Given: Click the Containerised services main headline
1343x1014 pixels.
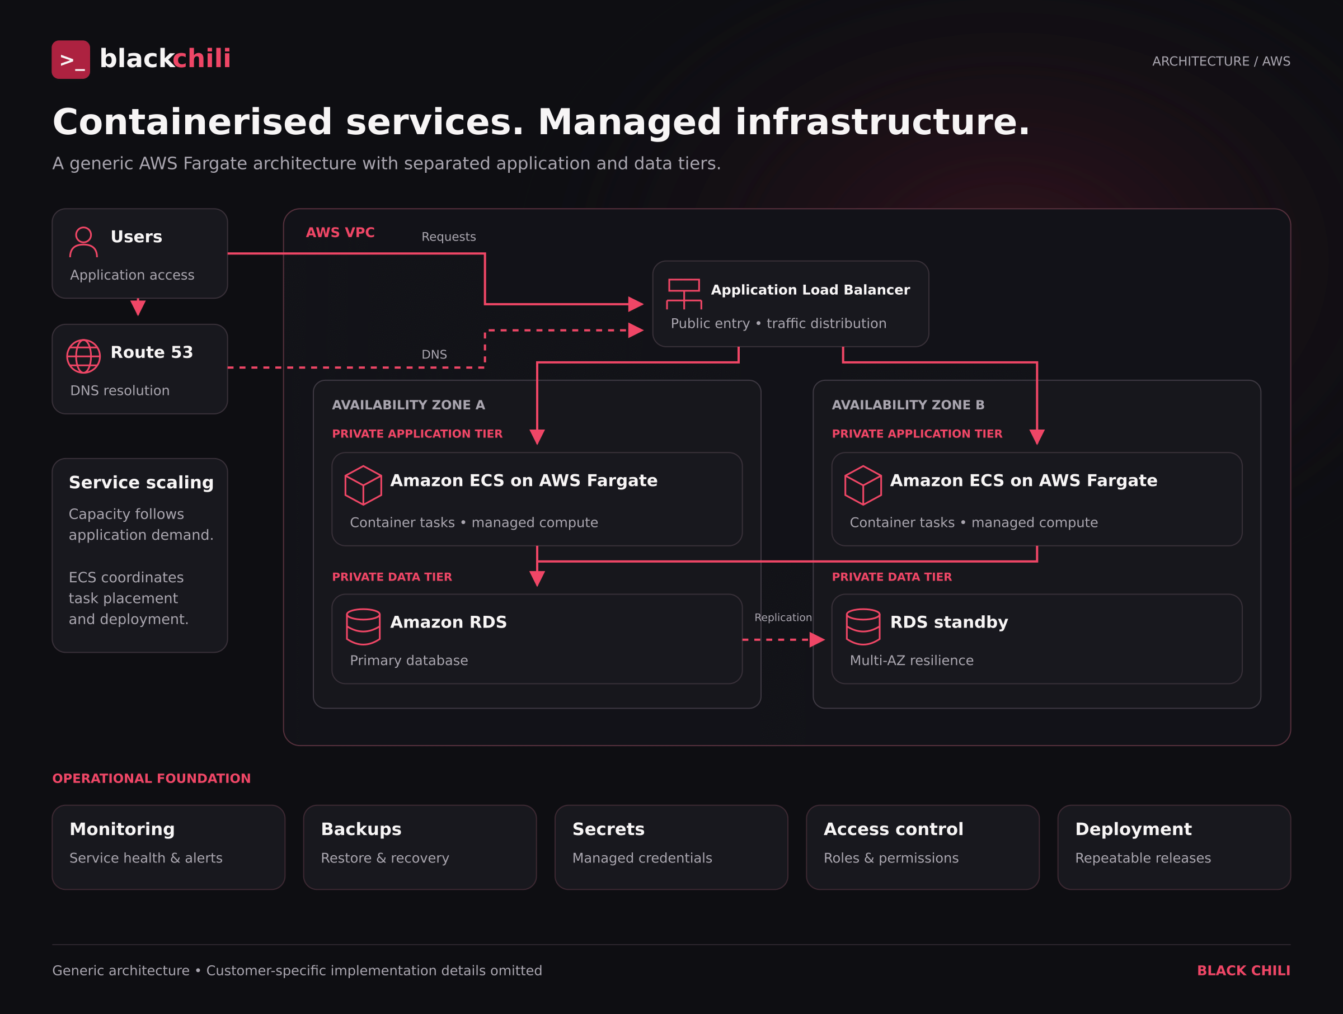Looking at the screenshot, I should 541,122.
